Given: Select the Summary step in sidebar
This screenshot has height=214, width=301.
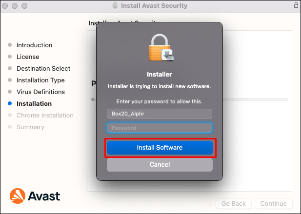Looking at the screenshot, I should click(30, 127).
